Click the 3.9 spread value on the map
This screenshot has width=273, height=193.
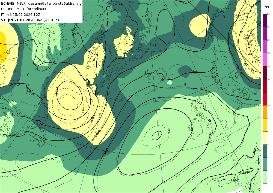click(154, 45)
